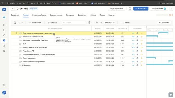
Task: Open the globe icon in the sidebar
Action: tap(4, 17)
